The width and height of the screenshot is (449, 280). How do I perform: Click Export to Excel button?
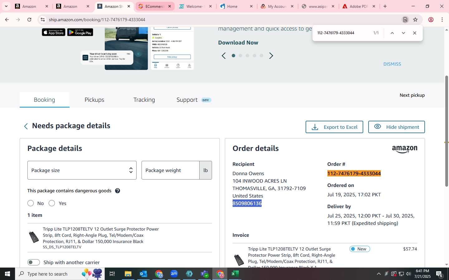(x=334, y=127)
